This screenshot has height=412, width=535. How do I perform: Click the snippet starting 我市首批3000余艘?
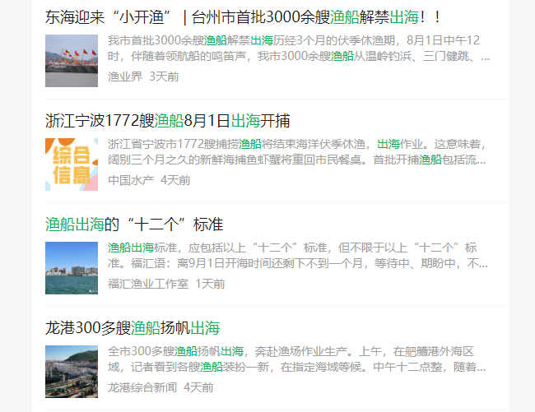(298, 49)
